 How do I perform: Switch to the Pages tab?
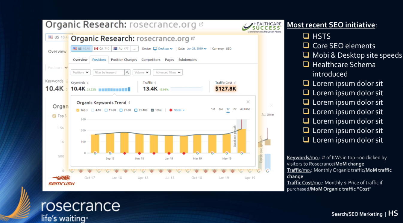(169, 60)
